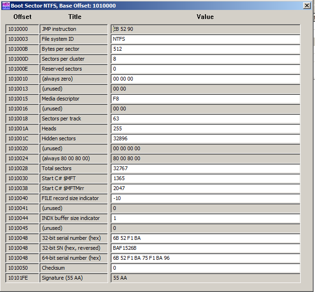
Task: Click the Reserved sectors value field
Action: click(x=205, y=69)
